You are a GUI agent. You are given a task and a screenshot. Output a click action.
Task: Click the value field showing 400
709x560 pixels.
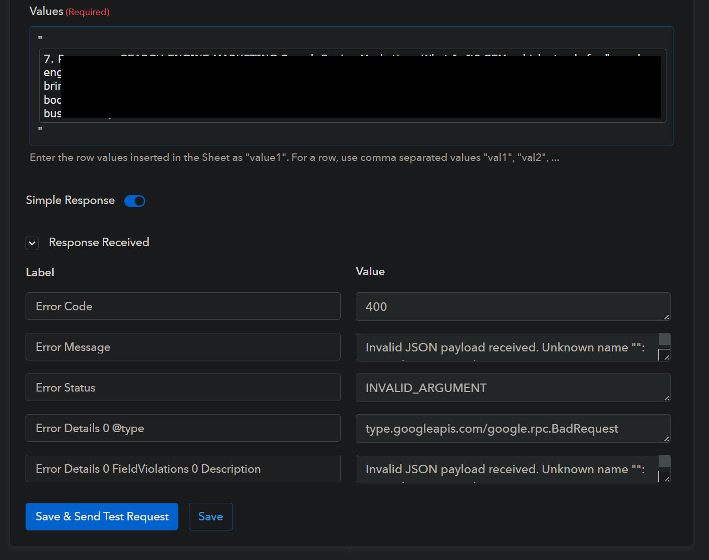click(506, 307)
